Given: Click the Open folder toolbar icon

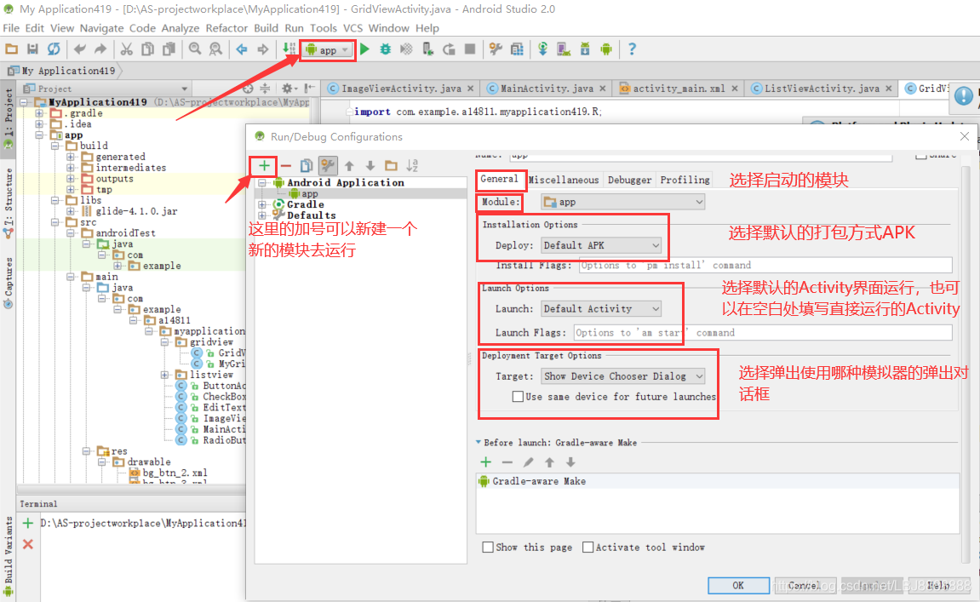Looking at the screenshot, I should (x=11, y=49).
